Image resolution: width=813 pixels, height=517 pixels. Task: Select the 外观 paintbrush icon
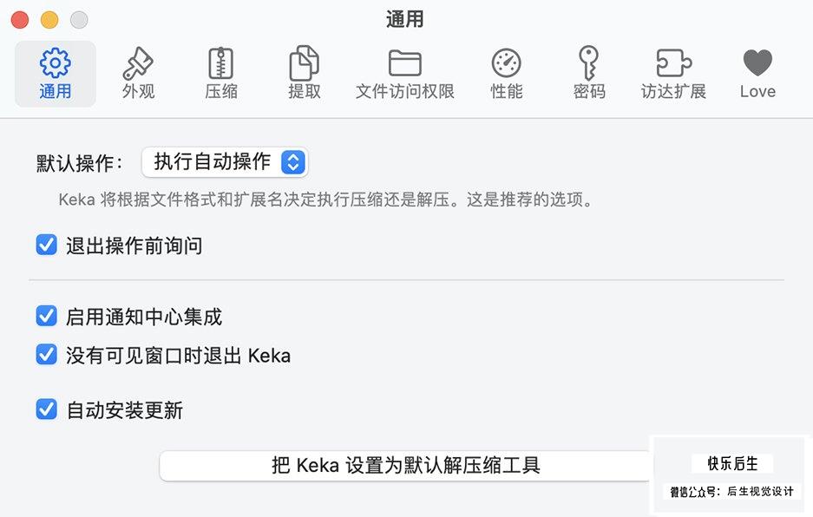(138, 63)
